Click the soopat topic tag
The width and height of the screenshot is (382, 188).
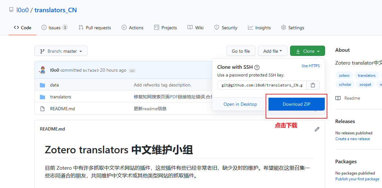[365, 85]
